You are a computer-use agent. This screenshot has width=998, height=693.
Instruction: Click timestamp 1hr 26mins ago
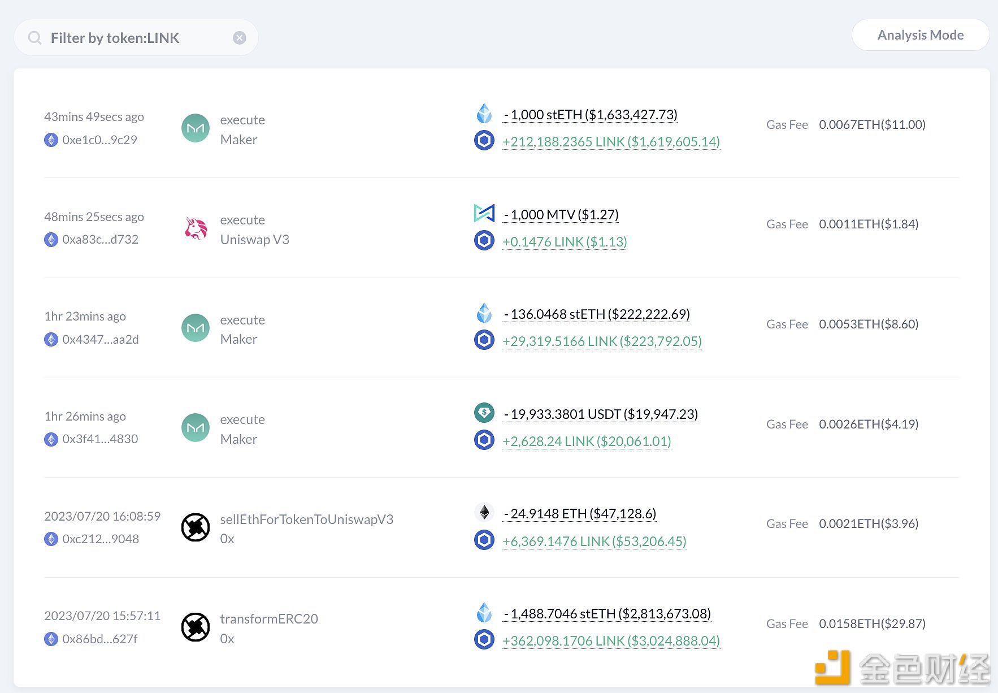(85, 417)
